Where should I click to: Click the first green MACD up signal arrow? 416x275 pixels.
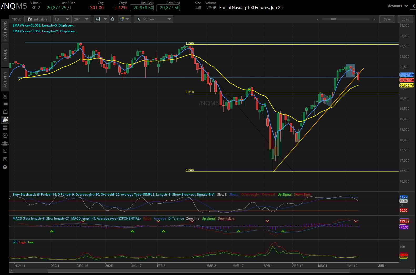coord(52,231)
